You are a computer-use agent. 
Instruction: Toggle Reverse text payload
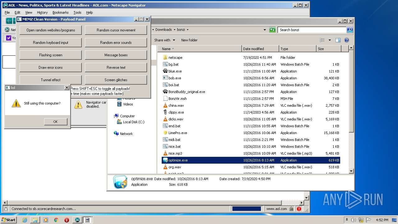pyautogui.click(x=116, y=68)
